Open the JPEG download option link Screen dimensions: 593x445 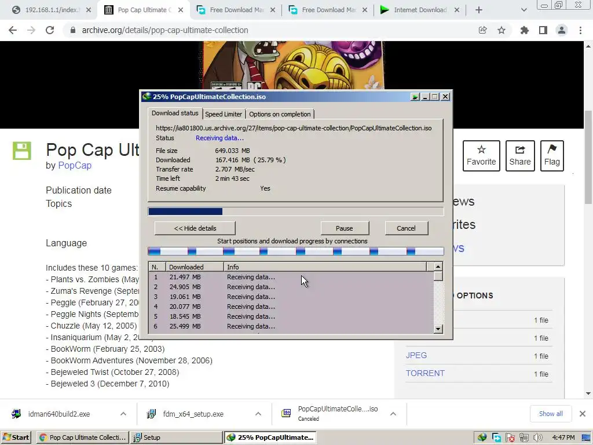(x=416, y=356)
